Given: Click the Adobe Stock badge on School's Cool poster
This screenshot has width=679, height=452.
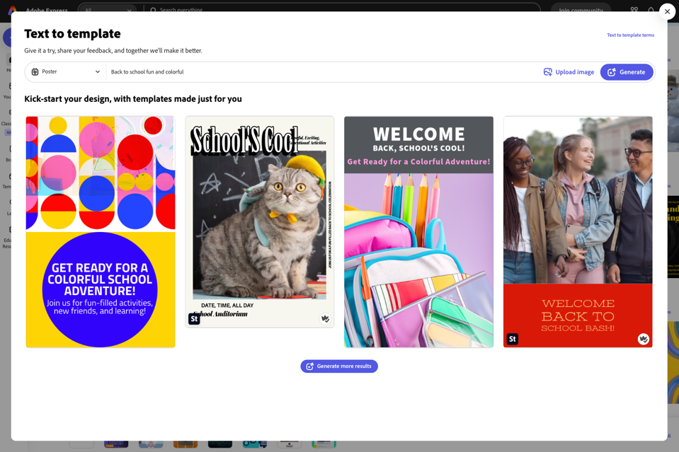Looking at the screenshot, I should 194,318.
